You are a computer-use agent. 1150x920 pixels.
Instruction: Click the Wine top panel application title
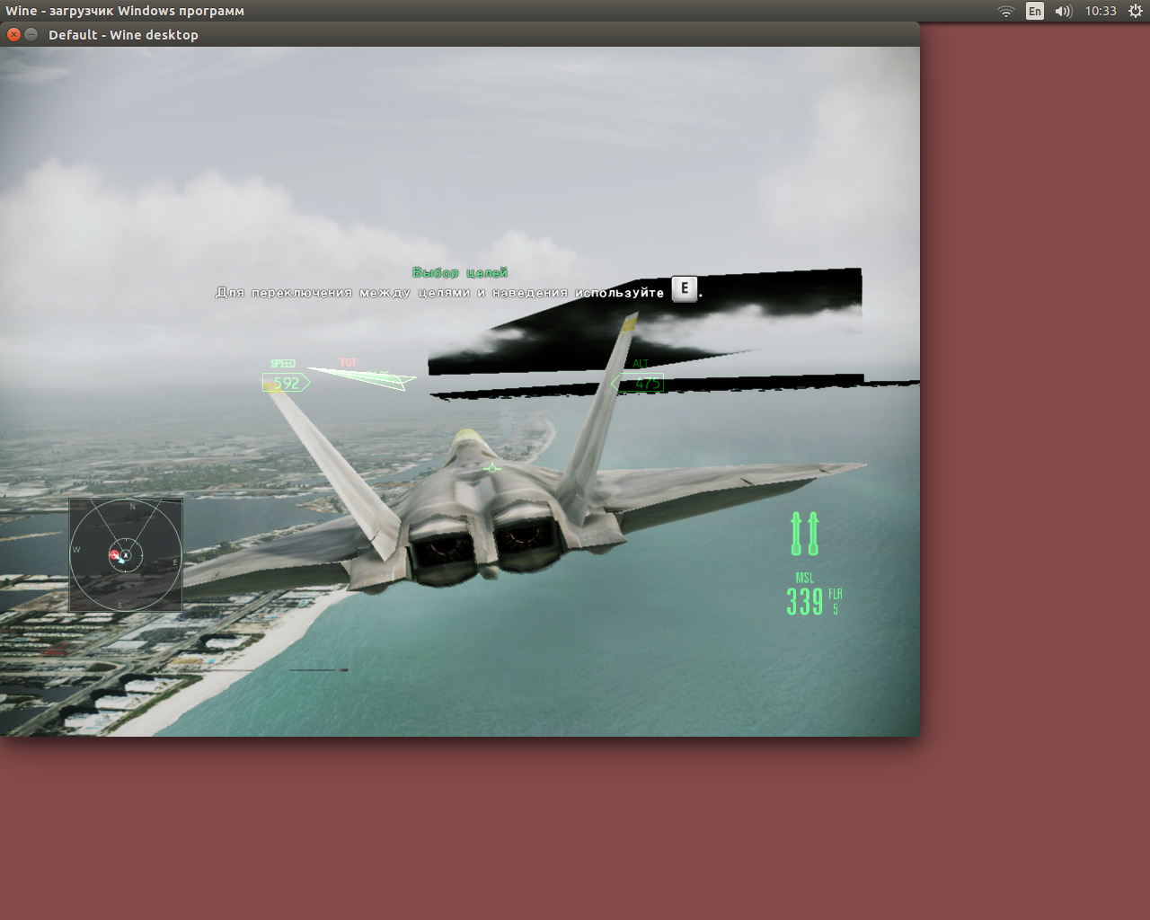[125, 11]
